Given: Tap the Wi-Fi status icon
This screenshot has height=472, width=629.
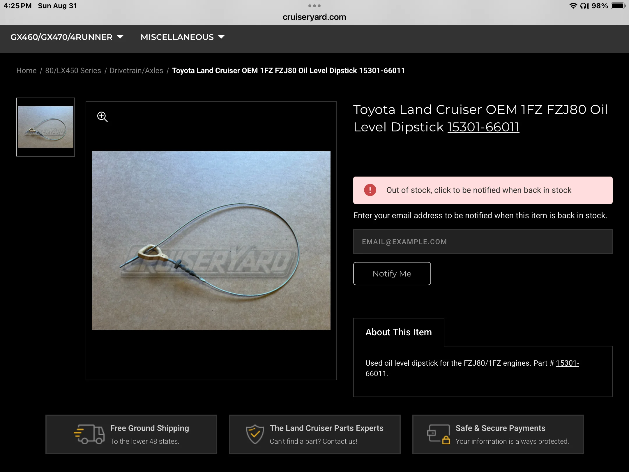Looking at the screenshot, I should click(573, 6).
